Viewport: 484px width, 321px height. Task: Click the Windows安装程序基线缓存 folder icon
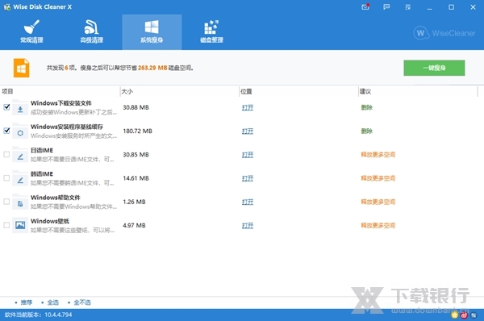coord(20,131)
